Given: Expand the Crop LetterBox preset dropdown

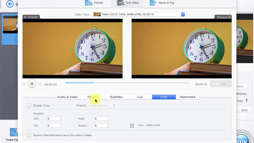Looking at the screenshot, I should [x=102, y=105].
